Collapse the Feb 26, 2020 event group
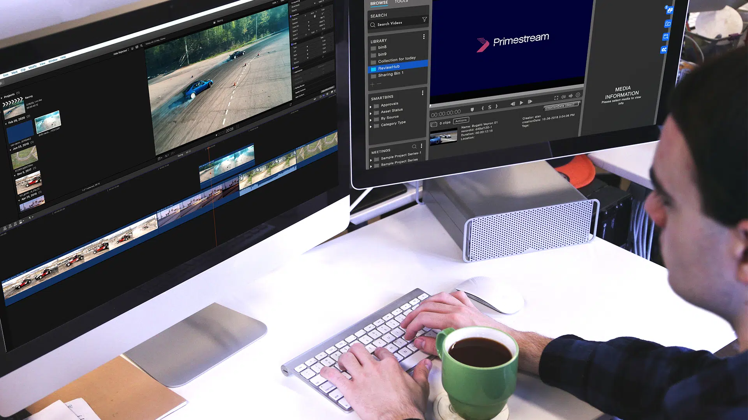The image size is (748, 420). pos(6,123)
